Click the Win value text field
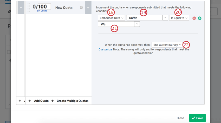The width and height of the screenshot is (221, 123). click(x=116, y=24)
